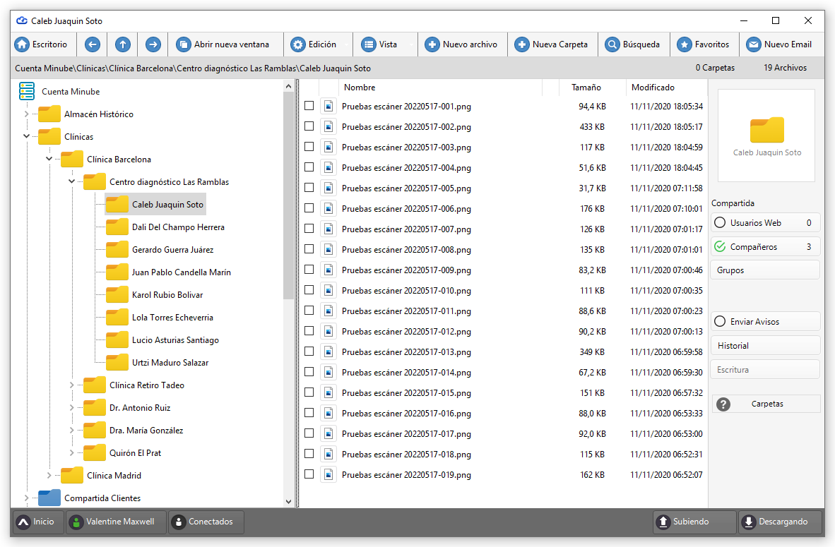
Task: Click the Carpetas help question icon
Action: click(x=723, y=404)
